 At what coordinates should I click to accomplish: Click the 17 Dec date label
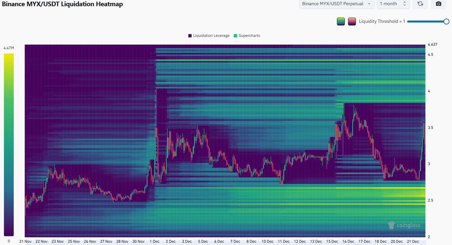pyautogui.click(x=365, y=242)
